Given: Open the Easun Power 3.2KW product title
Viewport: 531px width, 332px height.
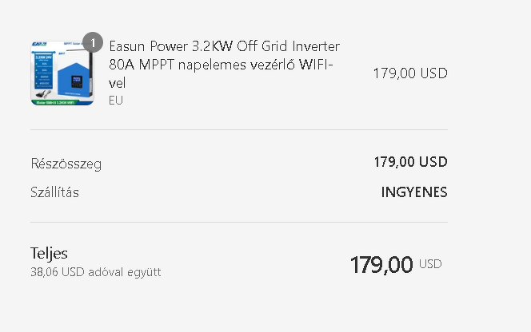Looking at the screenshot, I should point(224,64).
